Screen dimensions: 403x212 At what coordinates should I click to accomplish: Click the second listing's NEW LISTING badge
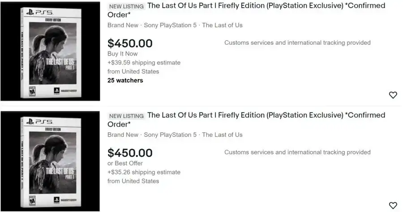click(x=126, y=116)
